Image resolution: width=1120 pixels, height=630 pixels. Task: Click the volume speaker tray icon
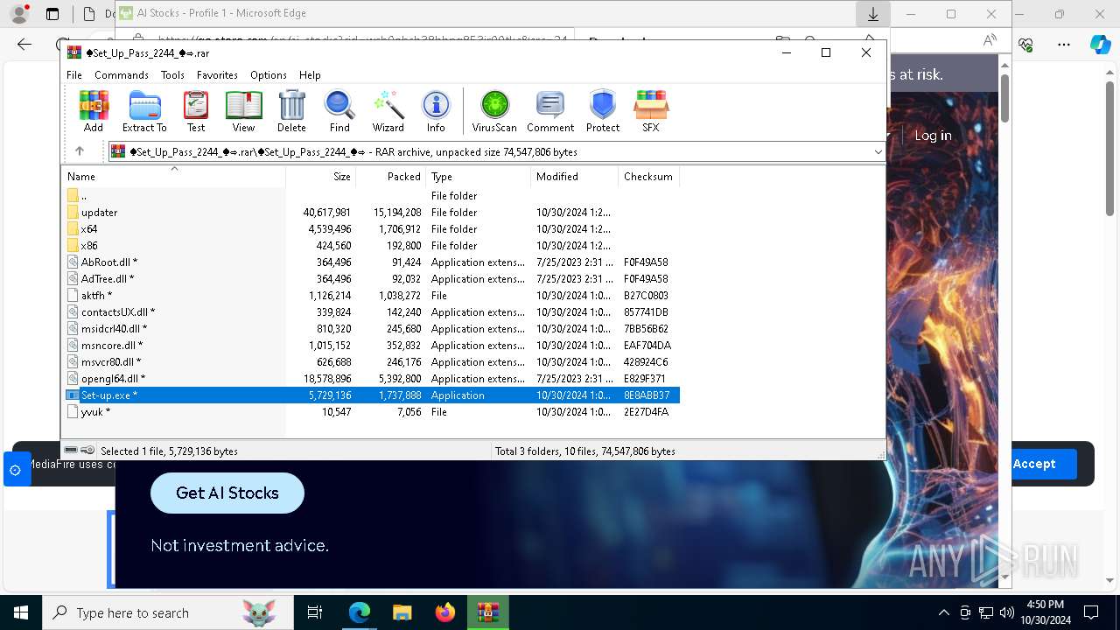click(1006, 612)
